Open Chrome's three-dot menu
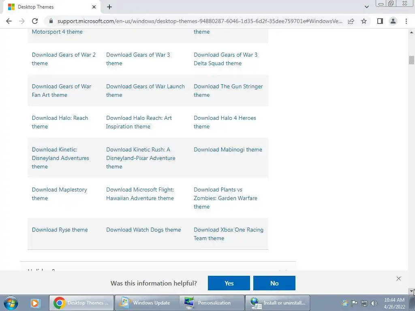The width and height of the screenshot is (415, 311). 406,21
